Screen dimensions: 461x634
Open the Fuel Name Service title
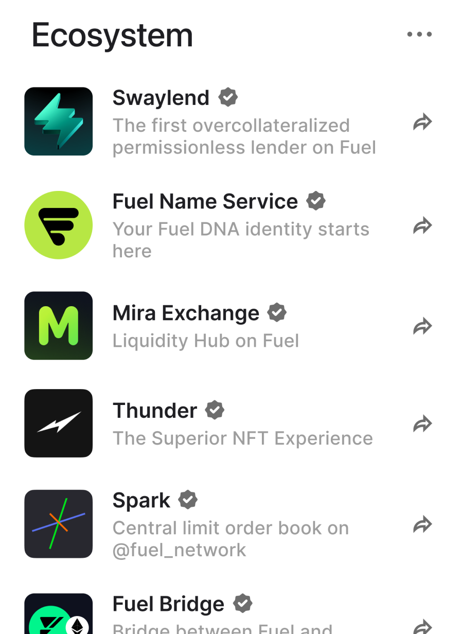pos(205,201)
